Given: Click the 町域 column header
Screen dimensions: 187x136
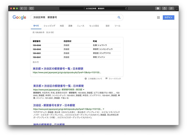Looking at the screenshot, I should (x=95, y=41).
